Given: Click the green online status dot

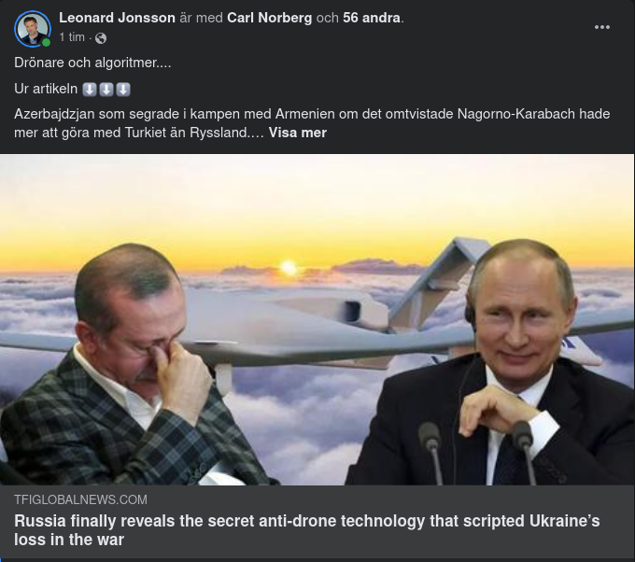Looking at the screenshot, I should [46, 42].
